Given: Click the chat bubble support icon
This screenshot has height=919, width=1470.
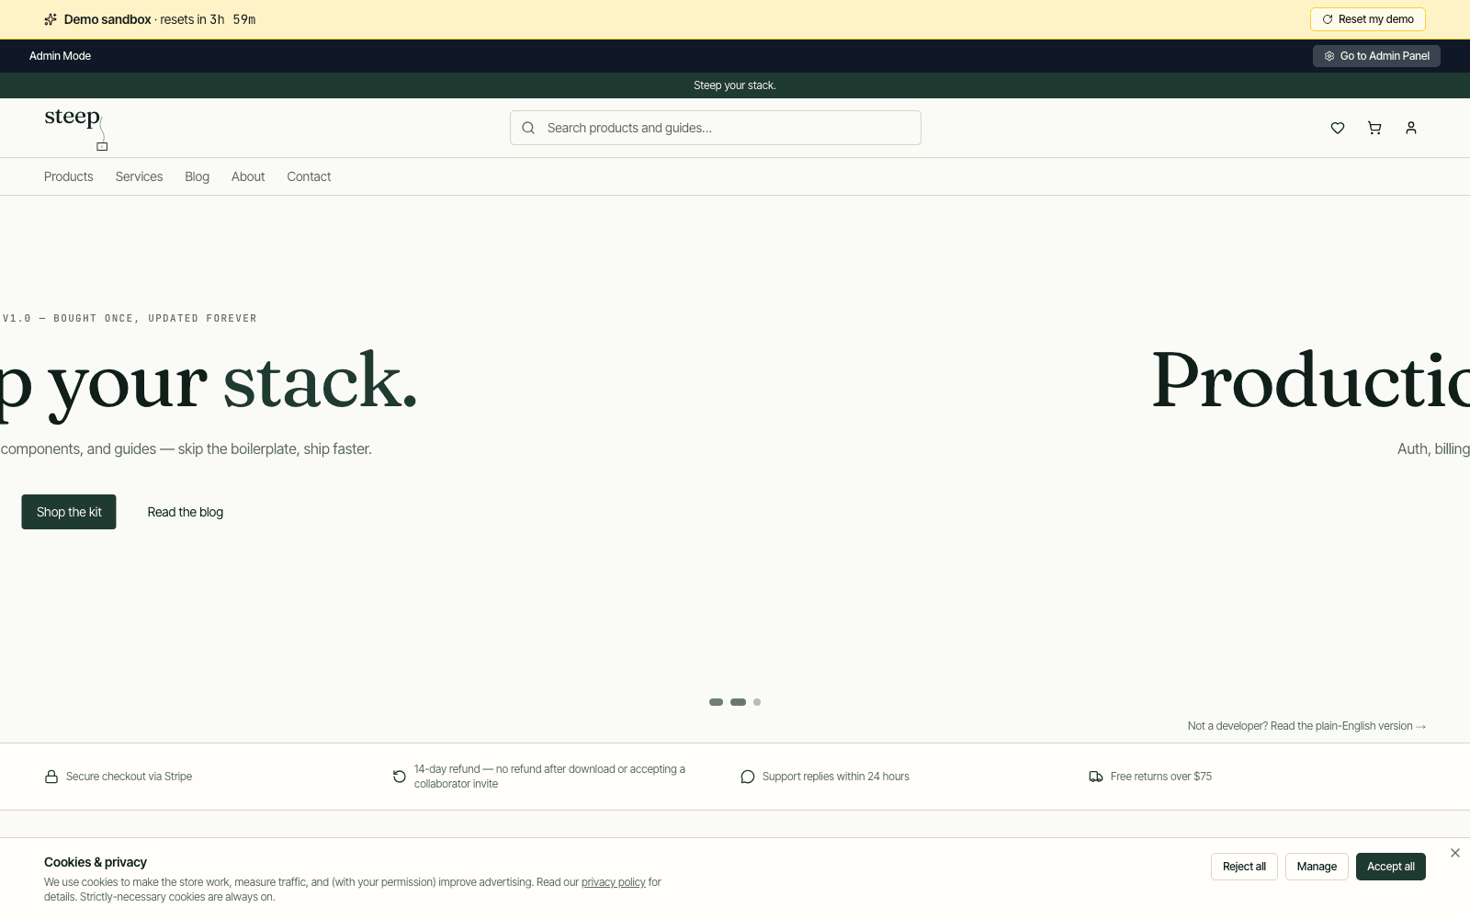Looking at the screenshot, I should pos(748,777).
